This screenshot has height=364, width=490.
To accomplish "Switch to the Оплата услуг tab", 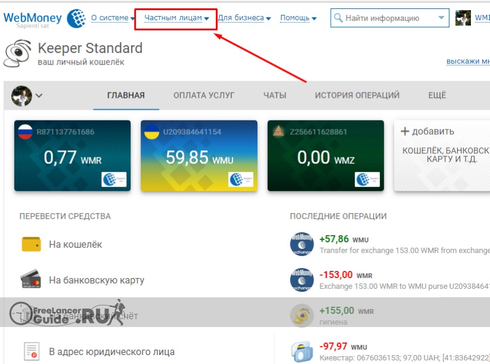I will pos(204,95).
